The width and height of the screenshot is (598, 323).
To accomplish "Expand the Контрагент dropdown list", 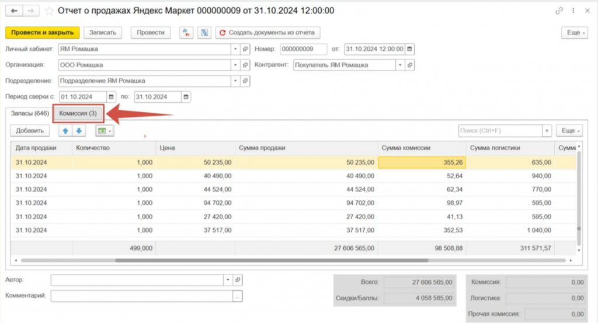I will point(400,65).
